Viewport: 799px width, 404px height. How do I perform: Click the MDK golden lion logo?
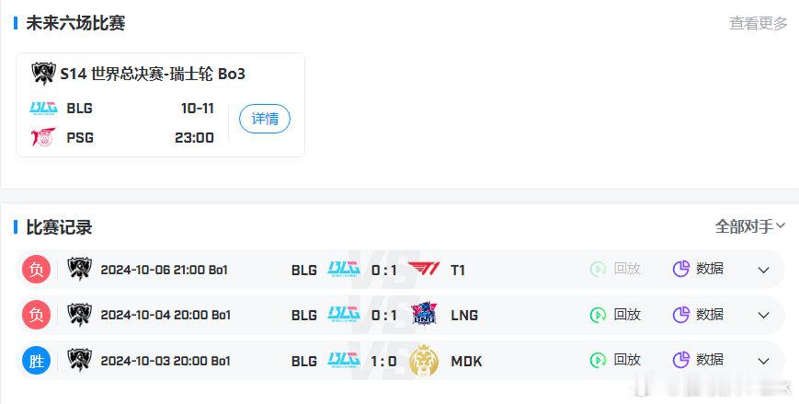tap(424, 360)
